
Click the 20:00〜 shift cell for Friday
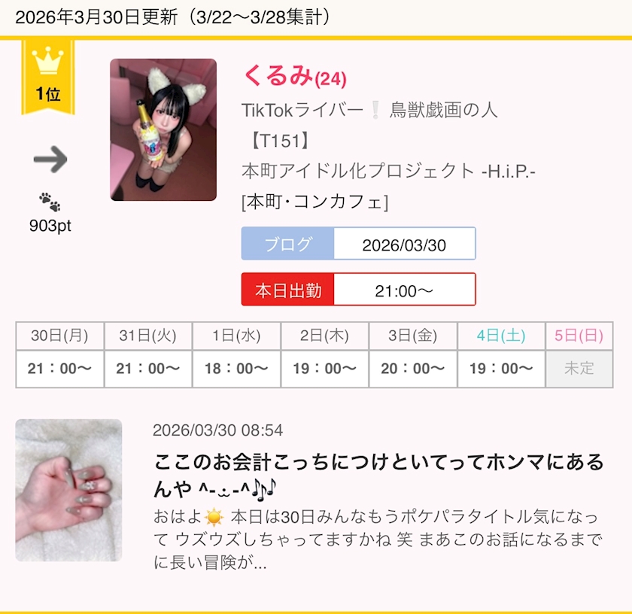(x=413, y=369)
